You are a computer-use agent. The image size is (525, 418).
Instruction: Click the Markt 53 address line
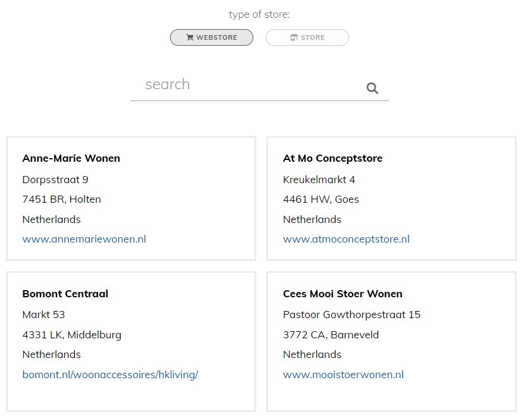43,315
